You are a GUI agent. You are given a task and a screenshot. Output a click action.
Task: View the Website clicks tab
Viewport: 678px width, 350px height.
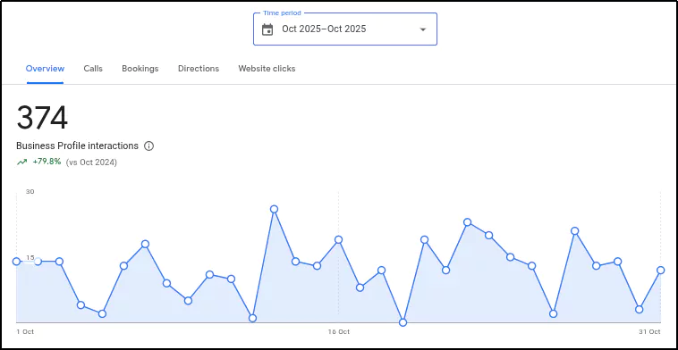click(267, 69)
